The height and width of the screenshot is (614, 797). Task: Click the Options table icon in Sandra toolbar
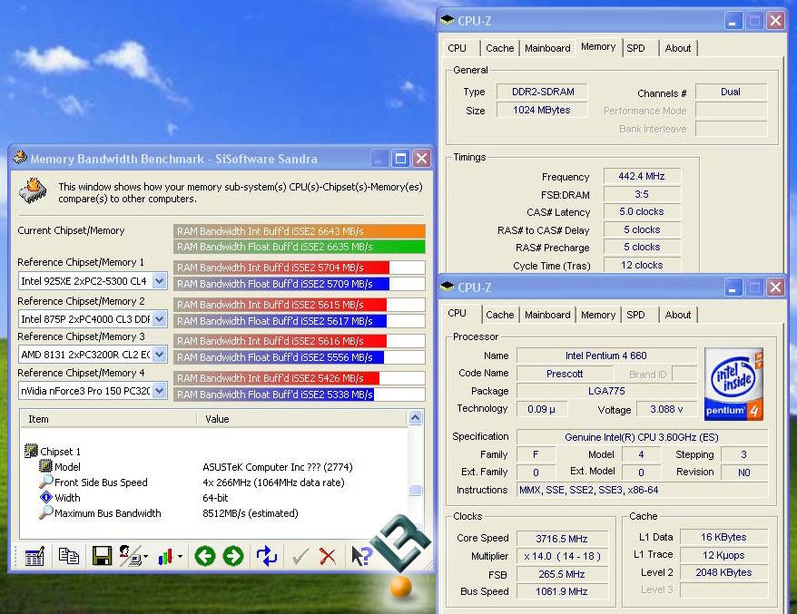pos(34,556)
